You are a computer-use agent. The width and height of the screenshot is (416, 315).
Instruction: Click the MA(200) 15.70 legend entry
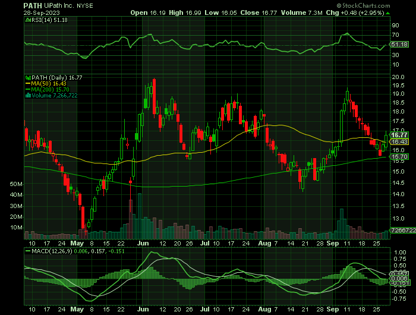[50, 89]
